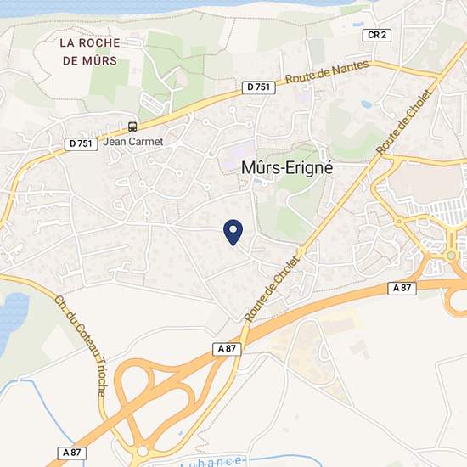Select the upper Route de Cholet label
Image resolution: width=467 pixels, height=467 pixels.
[x=404, y=122]
